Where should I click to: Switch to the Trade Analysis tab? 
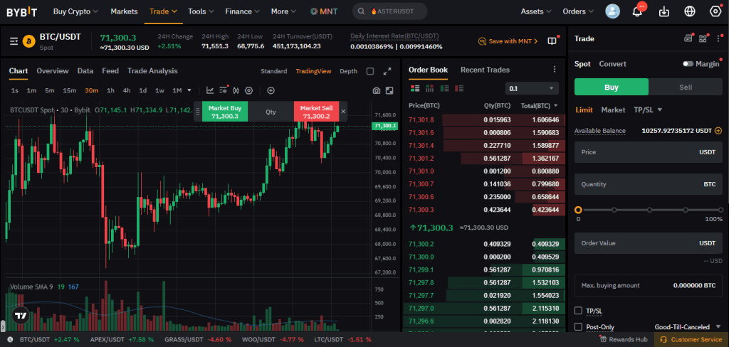pos(152,71)
